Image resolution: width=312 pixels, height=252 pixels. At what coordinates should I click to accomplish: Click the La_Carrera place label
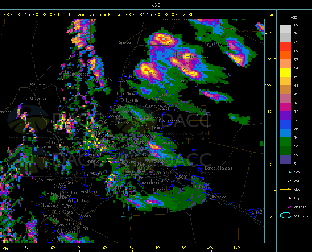pos(43,180)
